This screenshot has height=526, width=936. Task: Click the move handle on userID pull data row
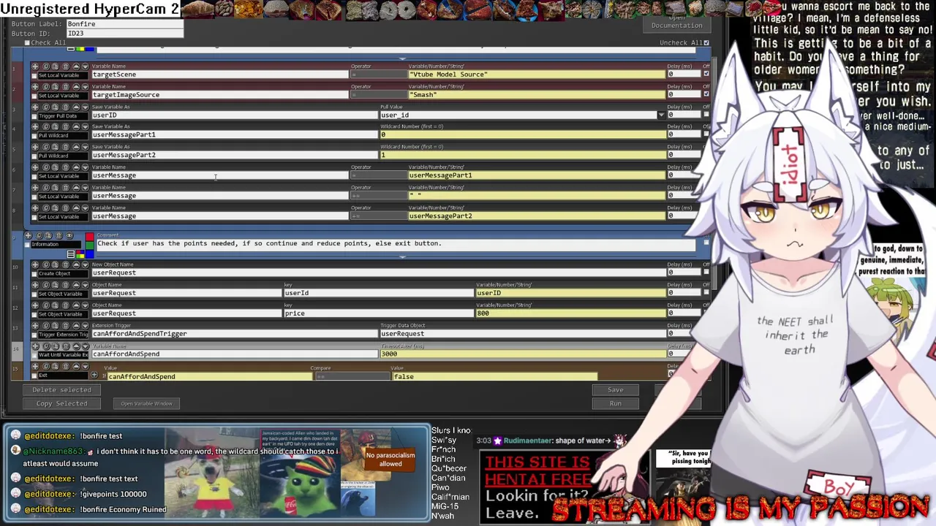pyautogui.click(x=34, y=107)
